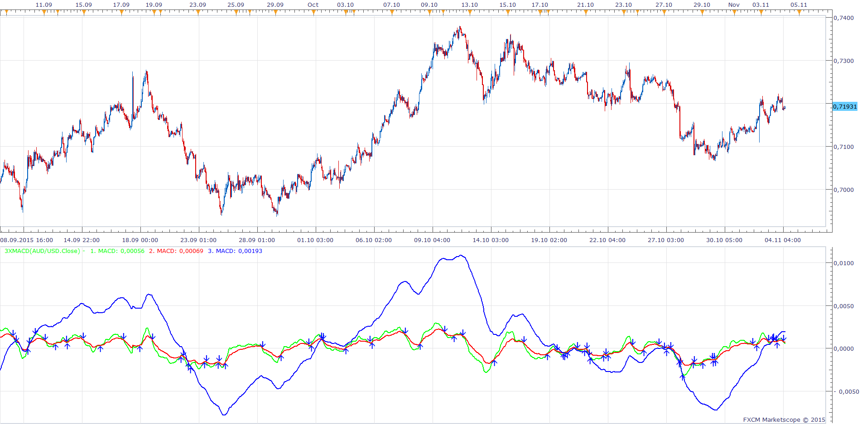Select the orange marker below 15.10

click(508, 13)
